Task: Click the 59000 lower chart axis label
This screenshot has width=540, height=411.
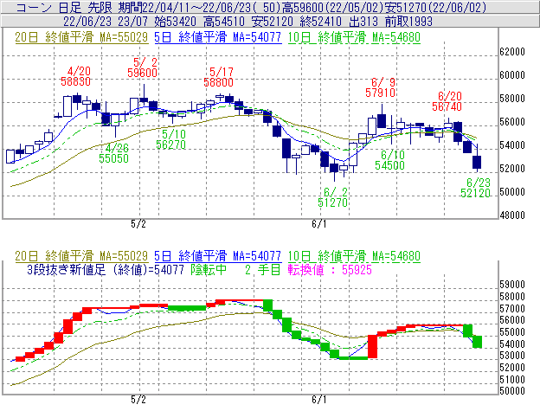Action: click(512, 285)
